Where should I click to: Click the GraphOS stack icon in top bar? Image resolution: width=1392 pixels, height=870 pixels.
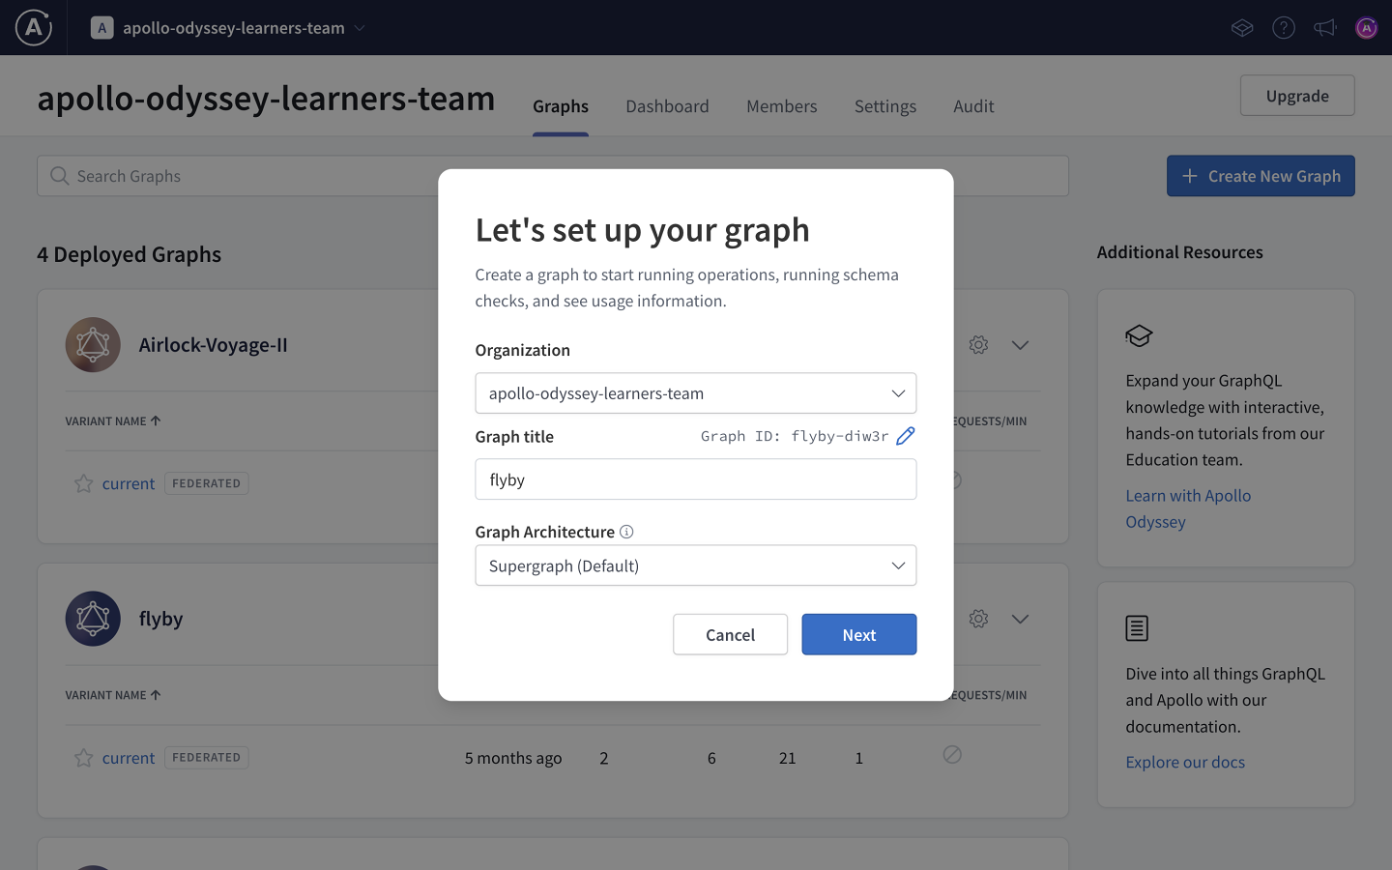pyautogui.click(x=1242, y=27)
